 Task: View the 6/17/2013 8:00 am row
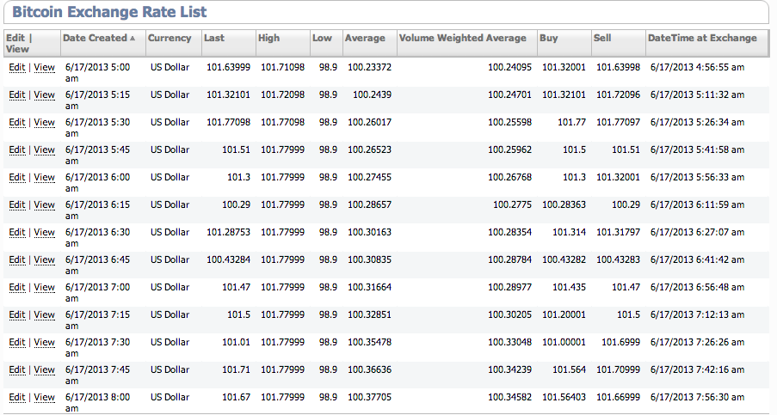[x=44, y=397]
